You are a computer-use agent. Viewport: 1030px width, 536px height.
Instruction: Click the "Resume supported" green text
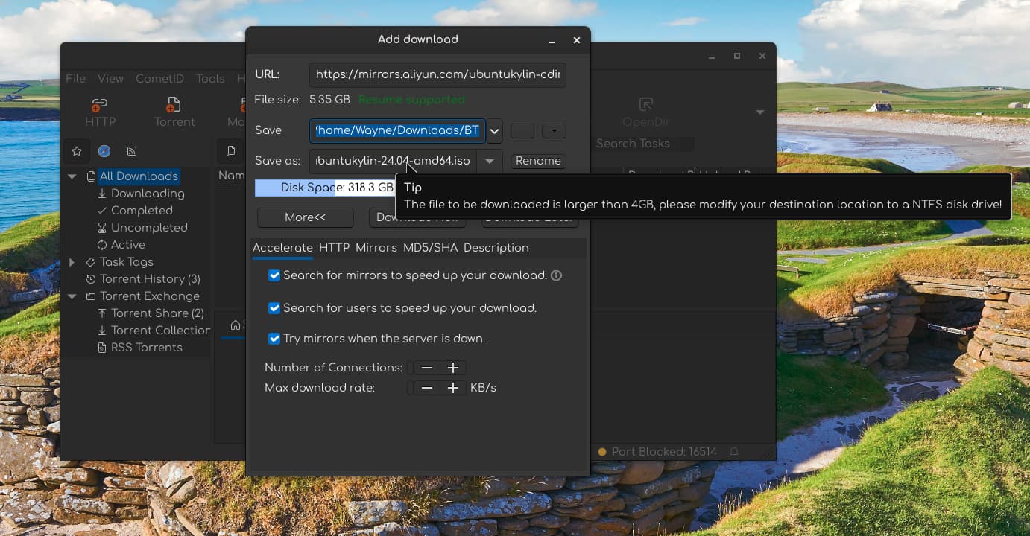point(411,100)
